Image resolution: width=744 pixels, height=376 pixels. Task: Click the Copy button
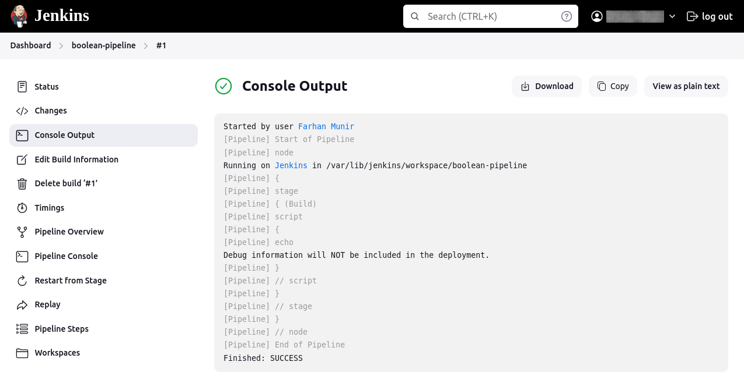click(613, 86)
